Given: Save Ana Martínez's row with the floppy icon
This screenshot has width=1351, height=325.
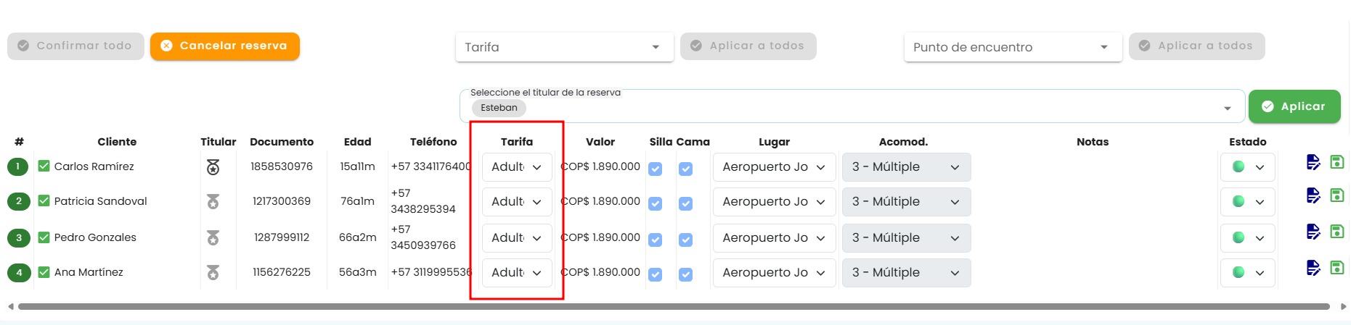Looking at the screenshot, I should coord(1337,268).
